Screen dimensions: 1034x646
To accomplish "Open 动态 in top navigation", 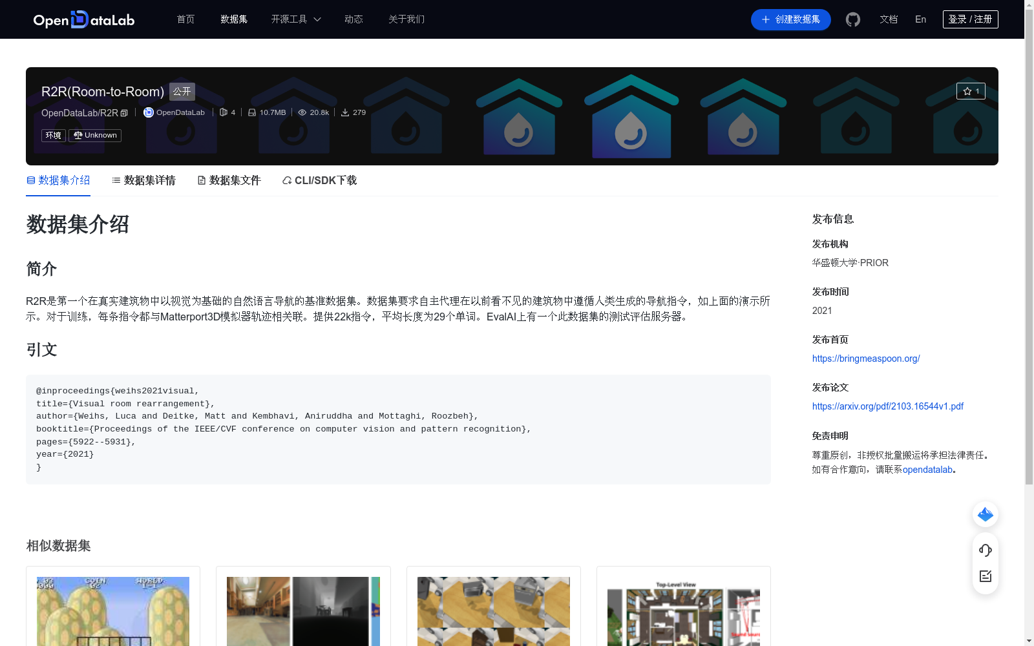I will point(353,19).
